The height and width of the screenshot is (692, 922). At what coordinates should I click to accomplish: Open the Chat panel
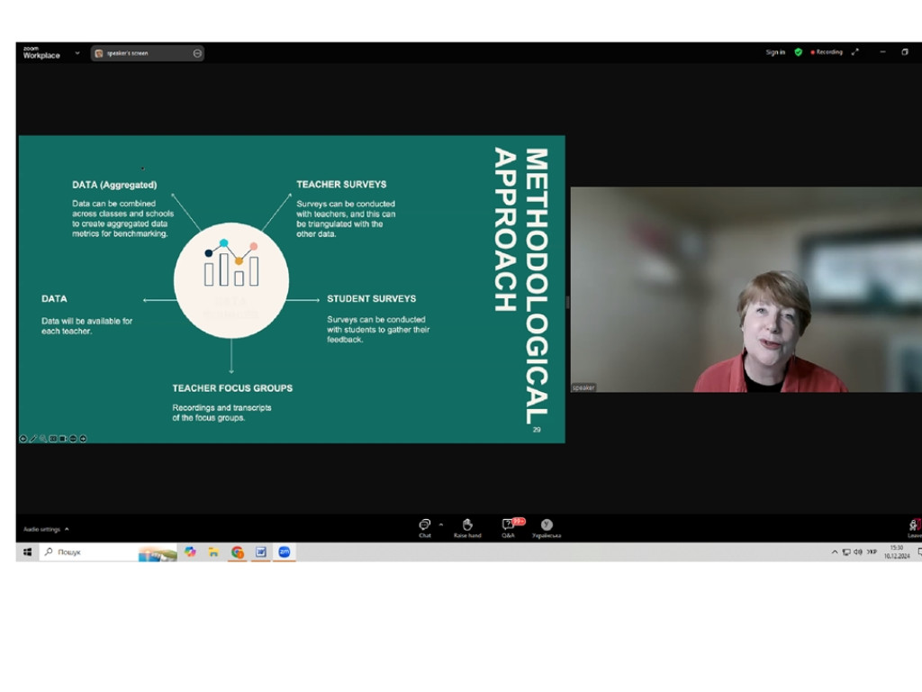click(x=425, y=527)
